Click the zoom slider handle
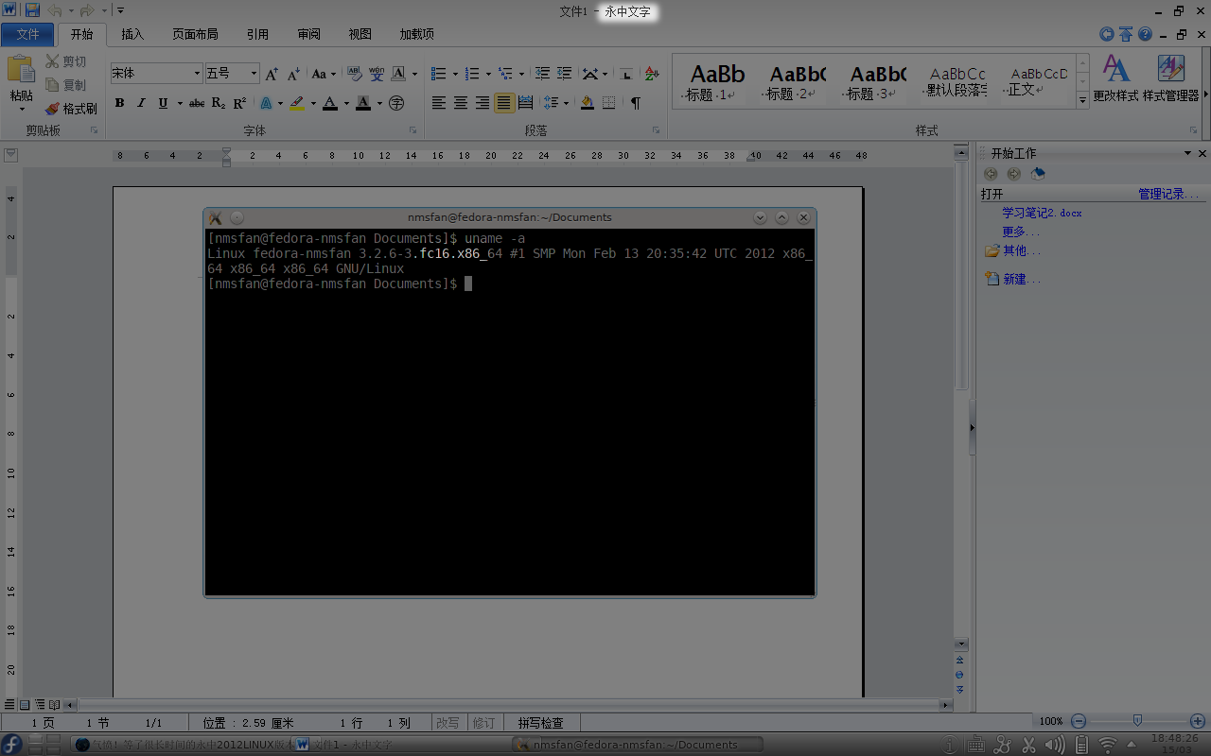 pyautogui.click(x=1137, y=720)
